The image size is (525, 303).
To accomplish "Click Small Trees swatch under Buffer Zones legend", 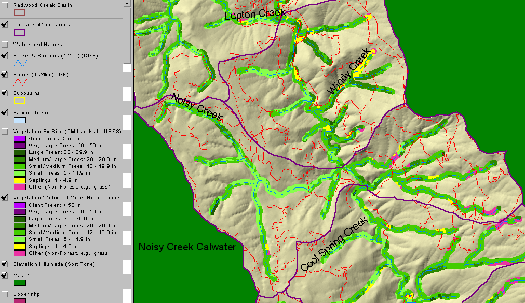I will click(x=20, y=239).
